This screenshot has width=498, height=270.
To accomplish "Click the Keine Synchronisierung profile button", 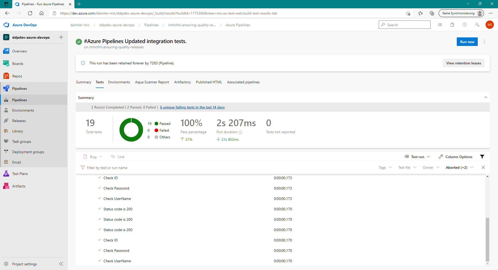I will (x=461, y=13).
